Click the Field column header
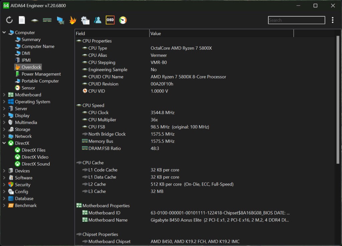 pos(112,33)
